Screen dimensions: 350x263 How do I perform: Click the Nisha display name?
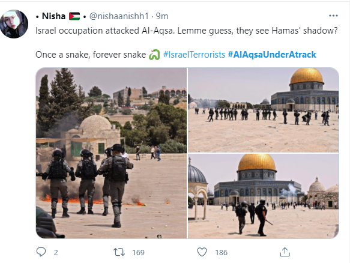click(53, 16)
